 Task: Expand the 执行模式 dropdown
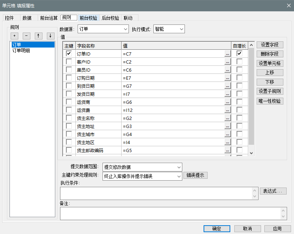[169, 29]
